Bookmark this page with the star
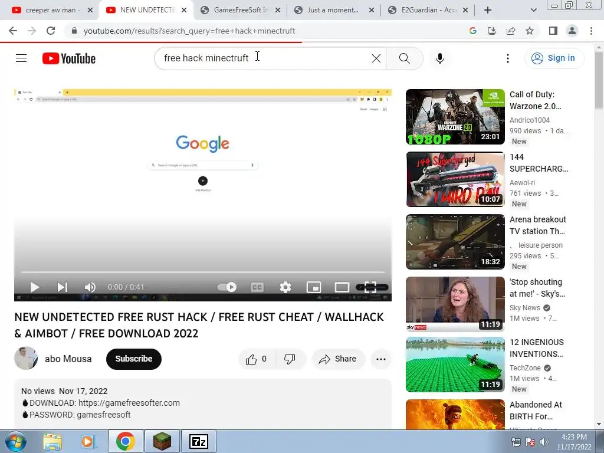The image size is (604, 453). click(530, 31)
